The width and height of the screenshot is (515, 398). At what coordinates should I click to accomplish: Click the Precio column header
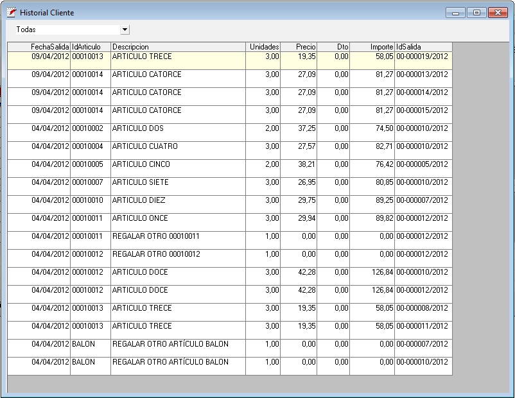point(299,47)
